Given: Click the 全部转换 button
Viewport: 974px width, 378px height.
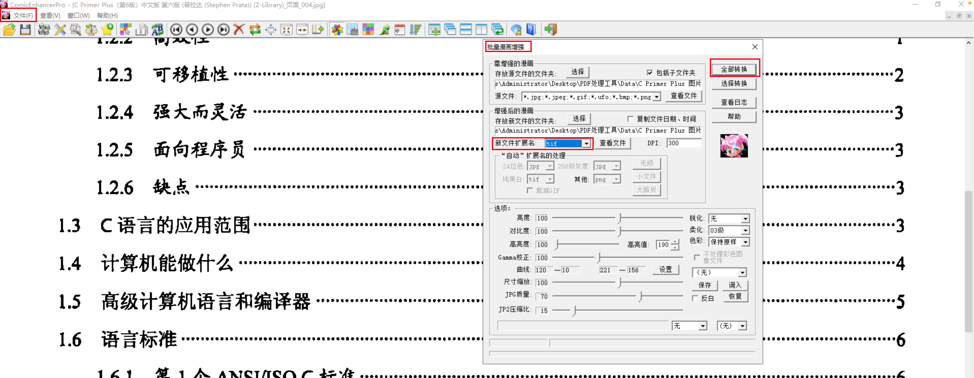Looking at the screenshot, I should (x=733, y=69).
